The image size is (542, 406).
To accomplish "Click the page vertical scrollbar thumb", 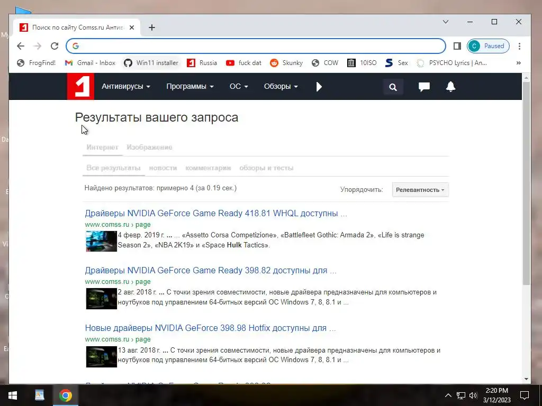I will tap(526, 183).
